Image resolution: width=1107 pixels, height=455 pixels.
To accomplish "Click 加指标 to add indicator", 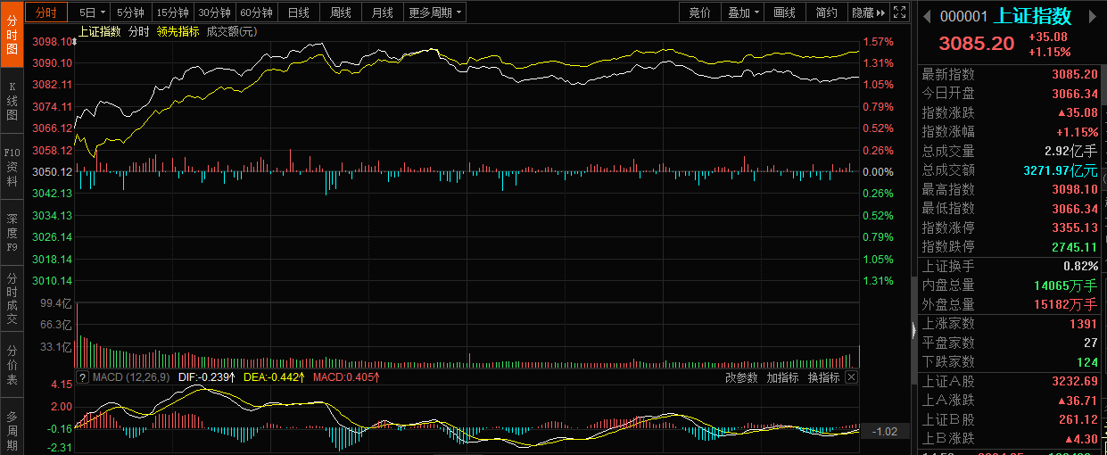I will click(x=783, y=377).
